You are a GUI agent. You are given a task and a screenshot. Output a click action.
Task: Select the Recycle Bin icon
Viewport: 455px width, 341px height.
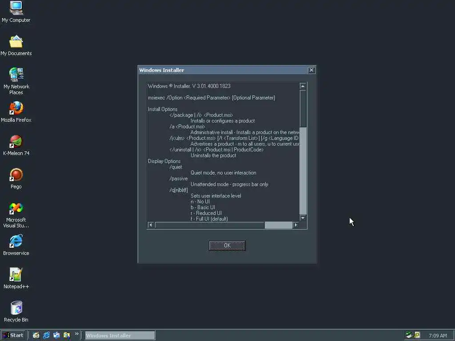[x=16, y=312]
